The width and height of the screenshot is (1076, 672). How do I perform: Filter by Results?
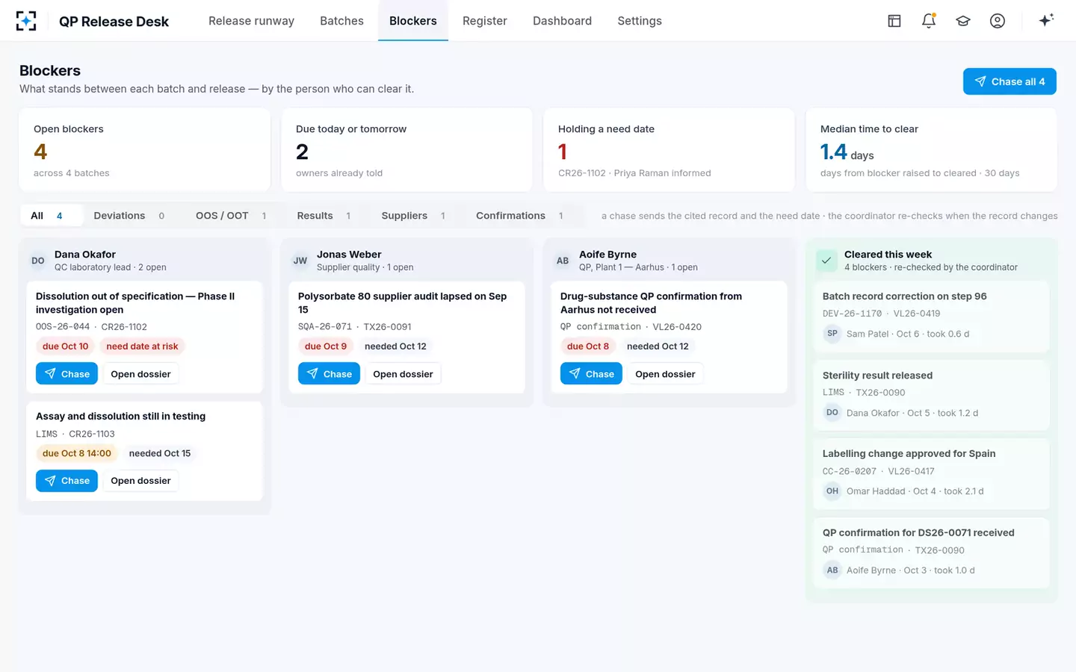click(x=324, y=216)
